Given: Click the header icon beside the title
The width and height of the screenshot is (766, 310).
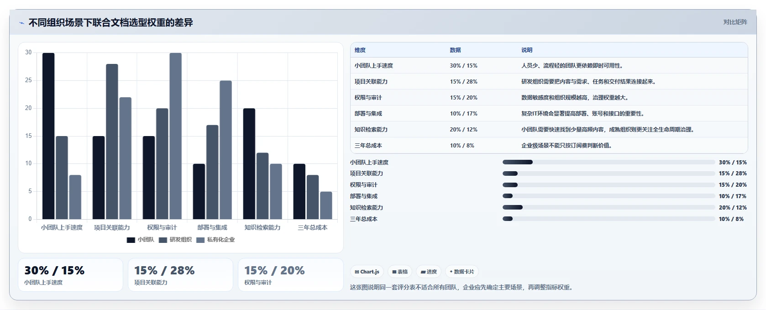Looking at the screenshot, I should (x=21, y=23).
